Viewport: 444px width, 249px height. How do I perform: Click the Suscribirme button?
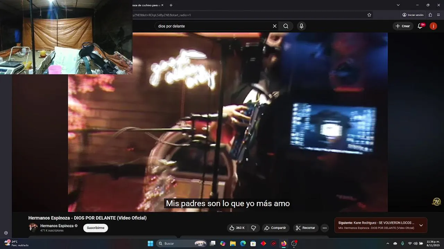96,228
